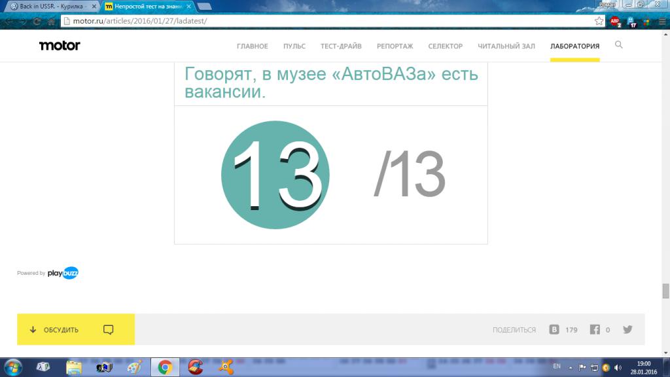Open the site search magnifier icon
670x377 pixels.
619,45
